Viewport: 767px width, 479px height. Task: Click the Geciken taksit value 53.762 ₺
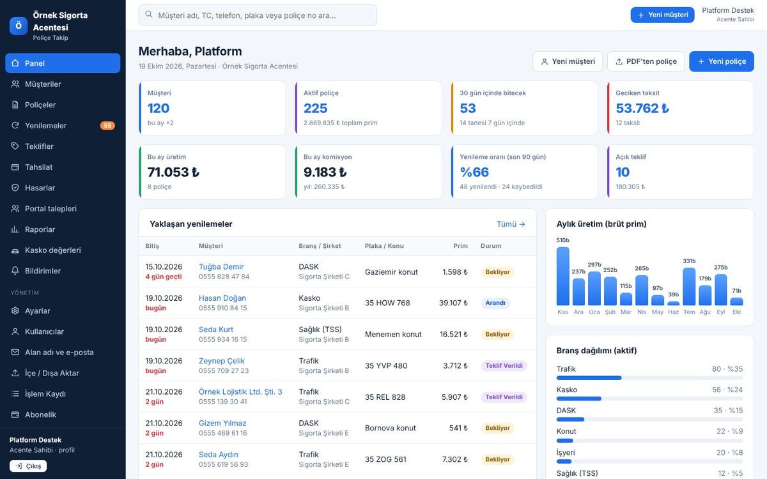tap(642, 109)
